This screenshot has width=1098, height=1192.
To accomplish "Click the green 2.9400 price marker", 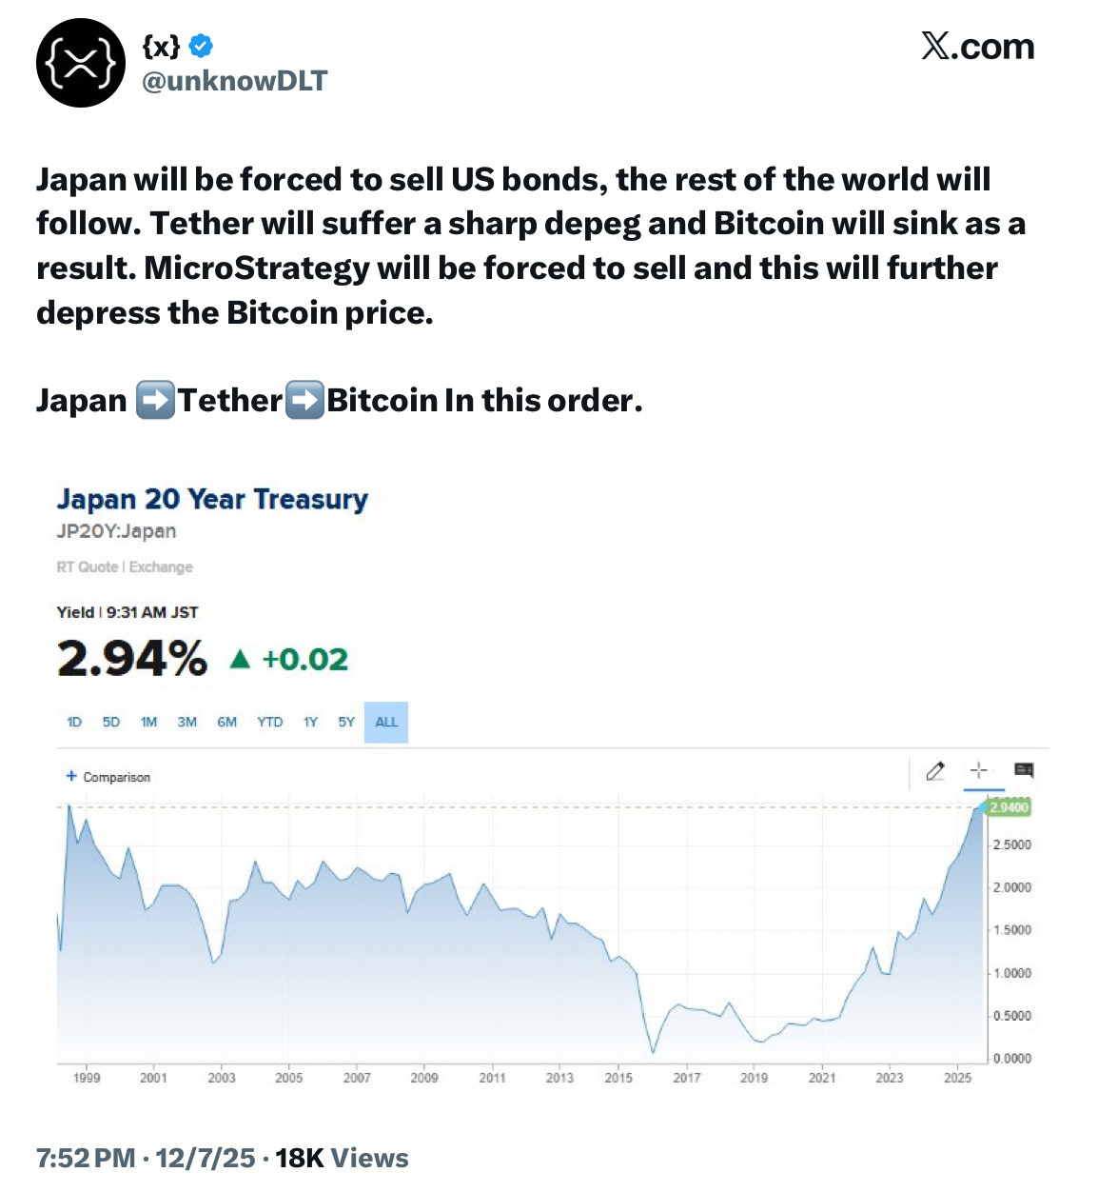I will pyautogui.click(x=1009, y=807).
